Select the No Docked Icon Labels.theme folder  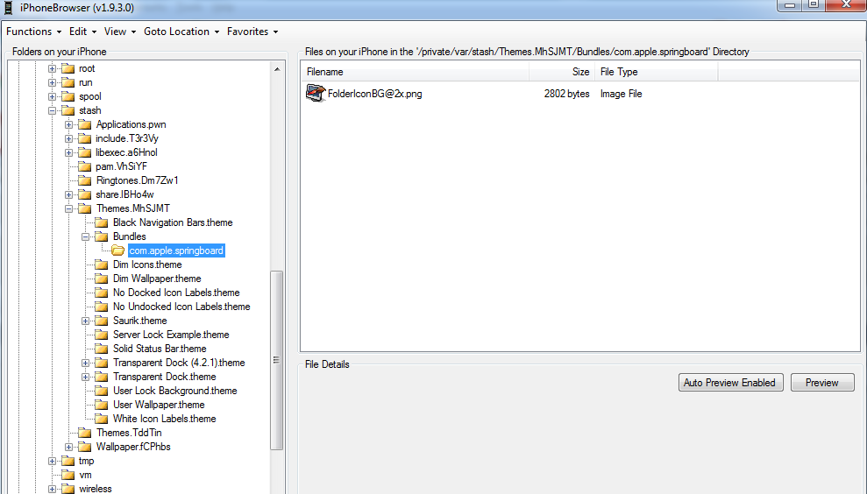pos(176,293)
